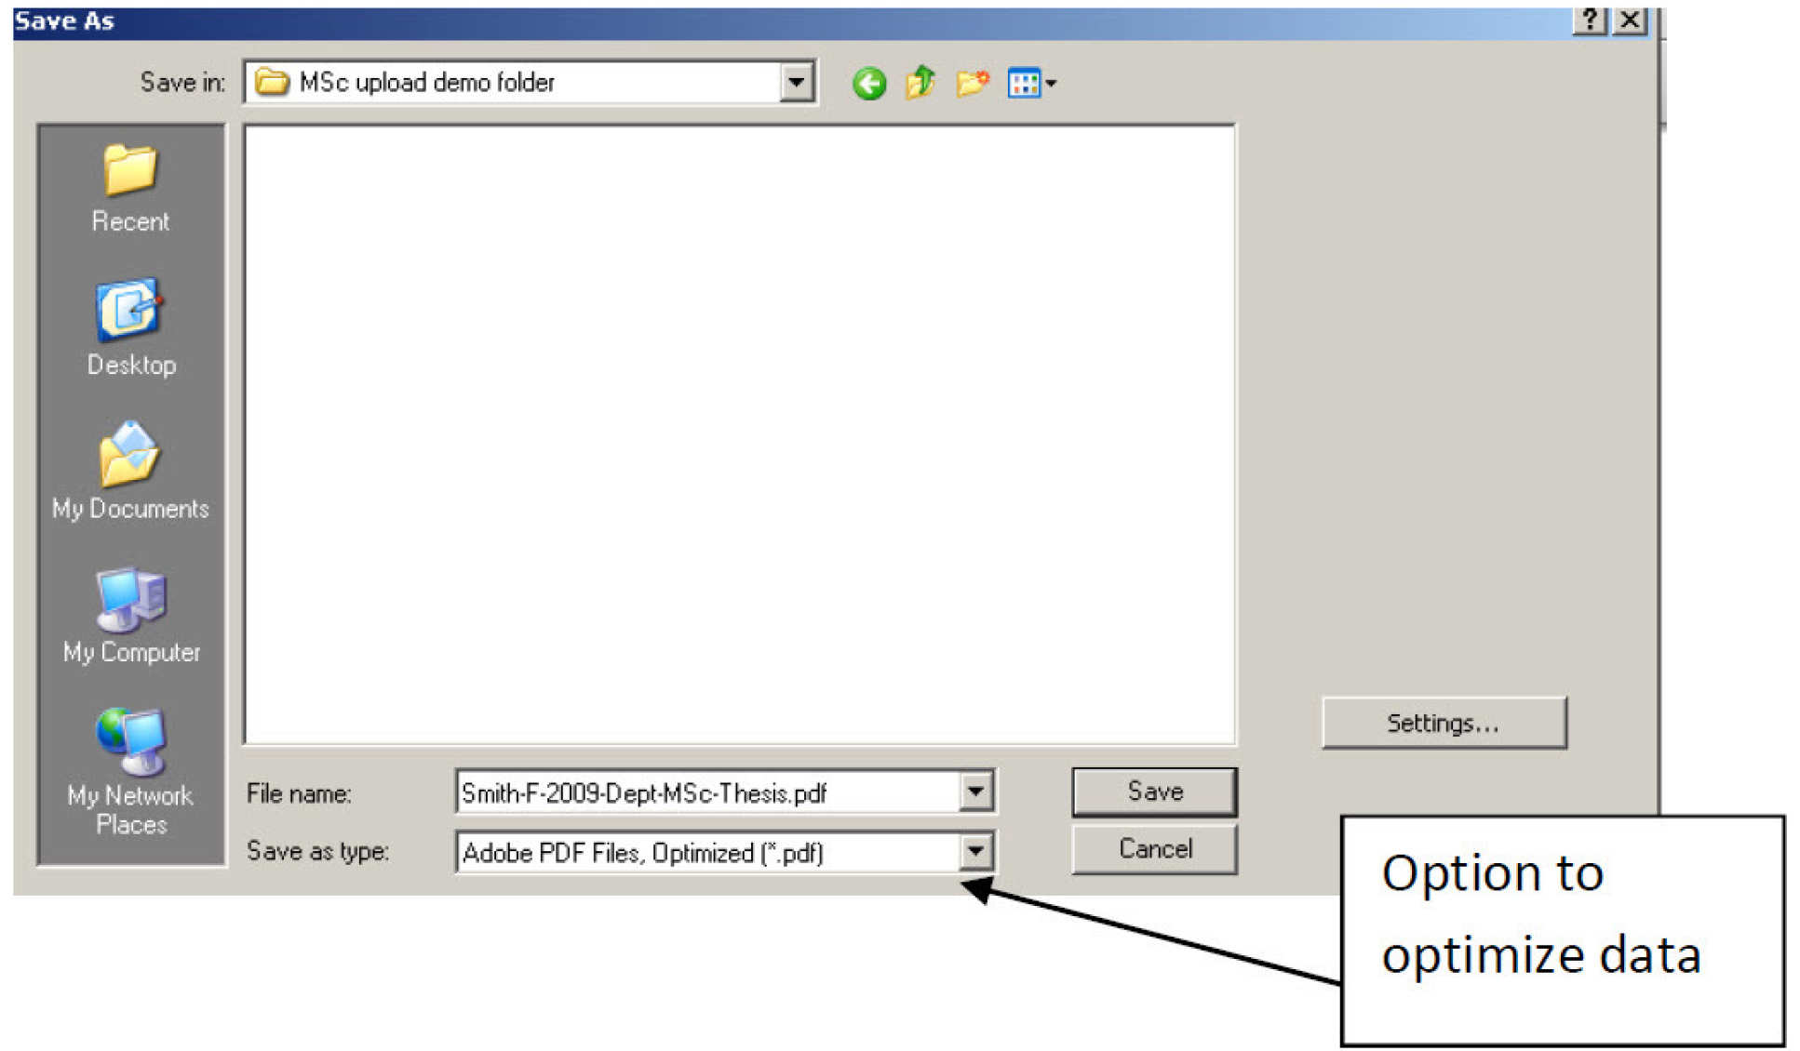
Task: Go up one folder level
Action: pyautogui.click(x=920, y=83)
